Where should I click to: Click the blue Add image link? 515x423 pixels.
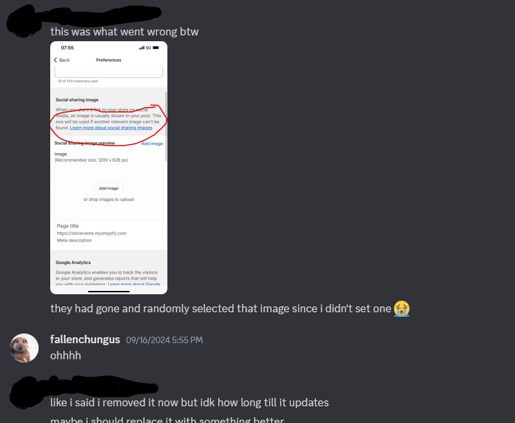tap(152, 144)
